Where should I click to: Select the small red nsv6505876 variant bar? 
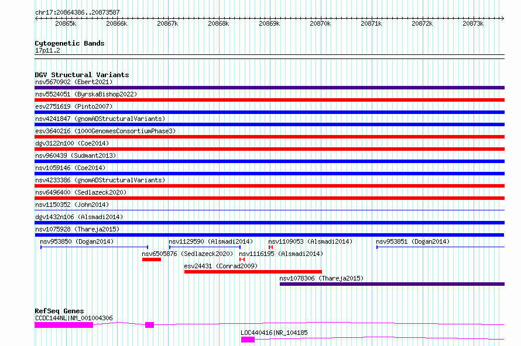151,259
